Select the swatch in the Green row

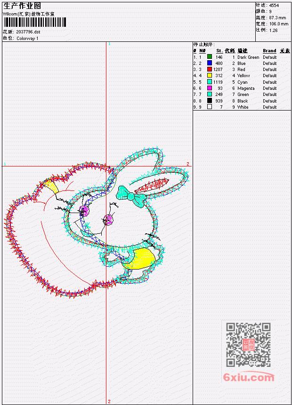210,94
